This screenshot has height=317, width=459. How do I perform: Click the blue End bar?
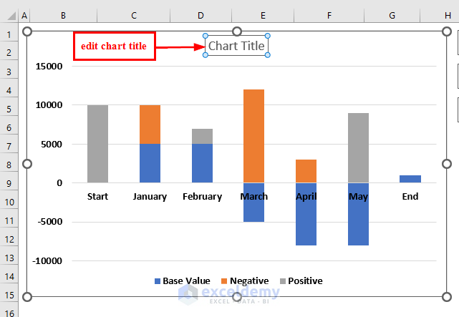(410, 179)
